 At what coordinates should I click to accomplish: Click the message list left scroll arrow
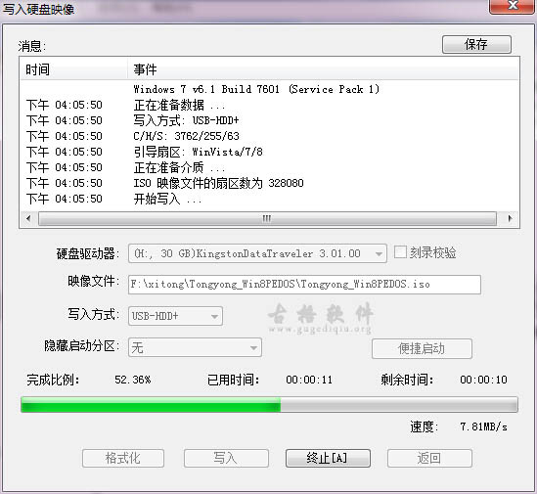[28, 218]
